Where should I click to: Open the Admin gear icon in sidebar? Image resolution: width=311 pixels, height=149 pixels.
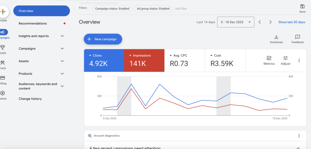pos(2,93)
